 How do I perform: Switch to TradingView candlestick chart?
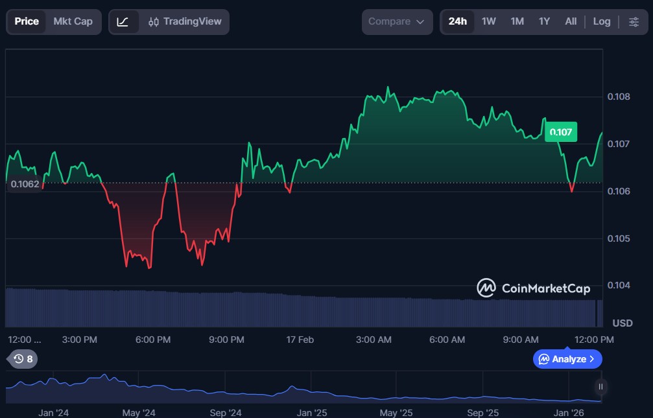coord(185,21)
